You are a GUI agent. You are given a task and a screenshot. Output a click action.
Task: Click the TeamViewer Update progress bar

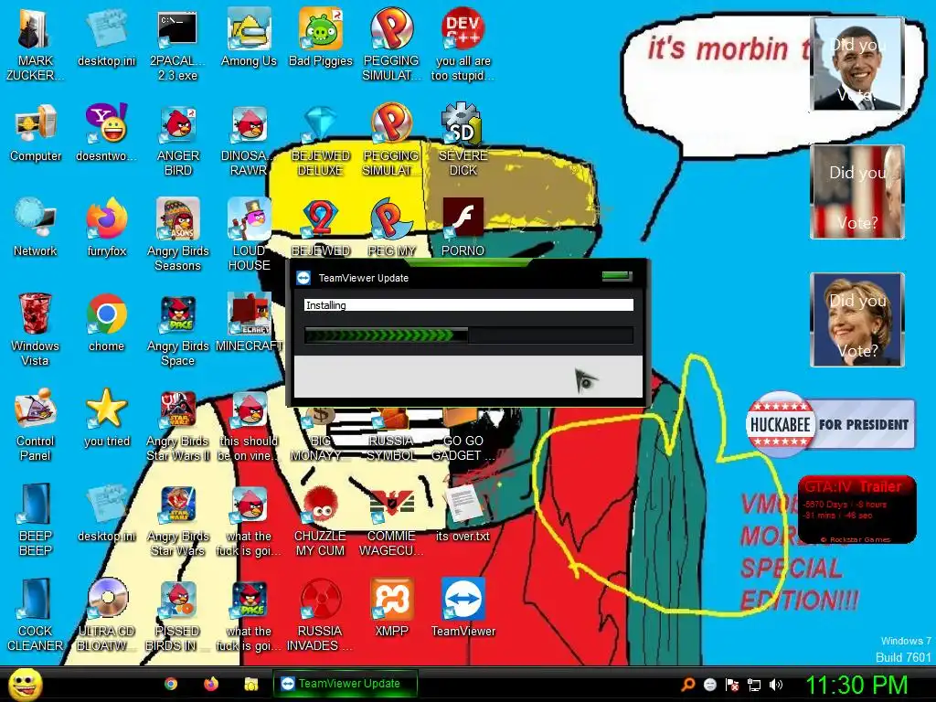(x=469, y=335)
